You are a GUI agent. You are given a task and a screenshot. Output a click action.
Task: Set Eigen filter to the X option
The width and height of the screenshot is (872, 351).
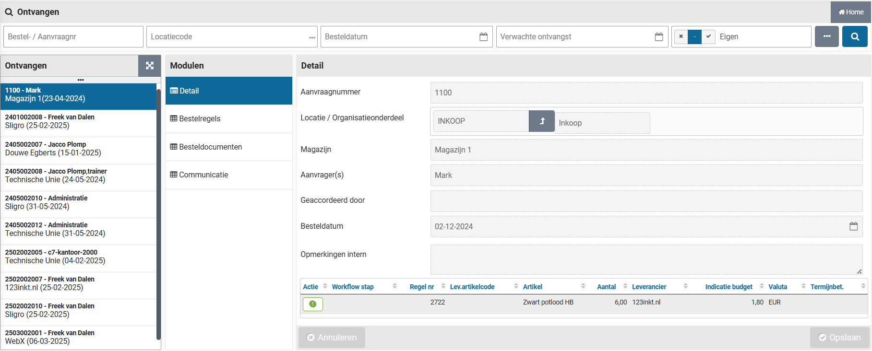pyautogui.click(x=681, y=36)
